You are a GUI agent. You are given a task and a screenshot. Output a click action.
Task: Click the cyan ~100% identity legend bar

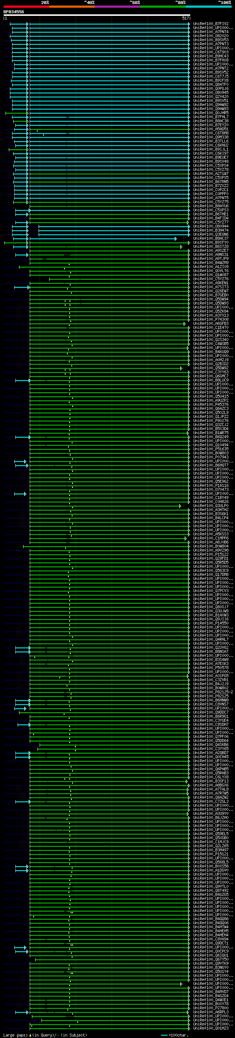point(209,7)
